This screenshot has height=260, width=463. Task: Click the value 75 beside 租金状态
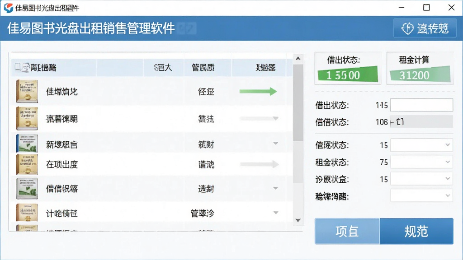383,162
